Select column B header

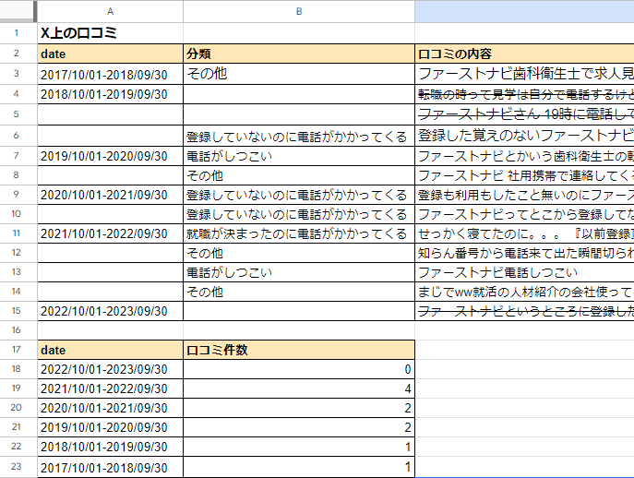tap(299, 11)
